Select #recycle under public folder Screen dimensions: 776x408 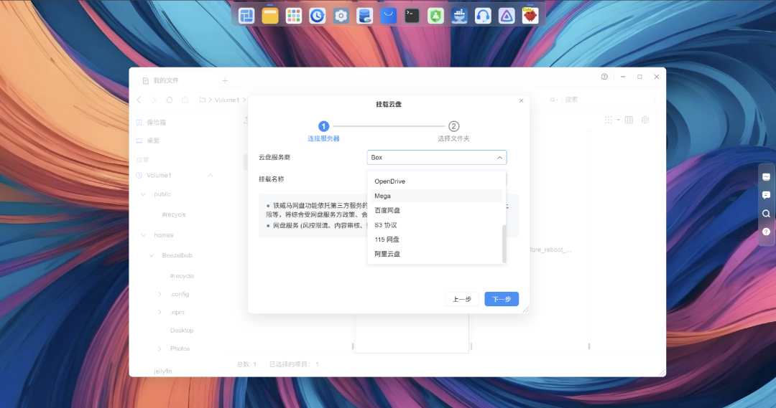[174, 214]
